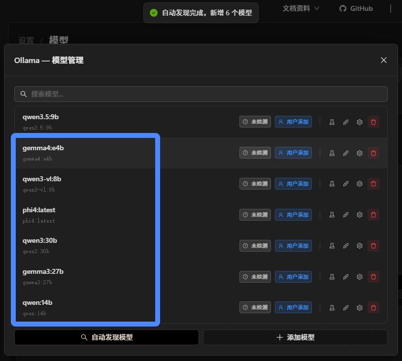Click the 用户添加 badge for qwen3-vl:8b
The image size is (402, 361).
(x=293, y=184)
